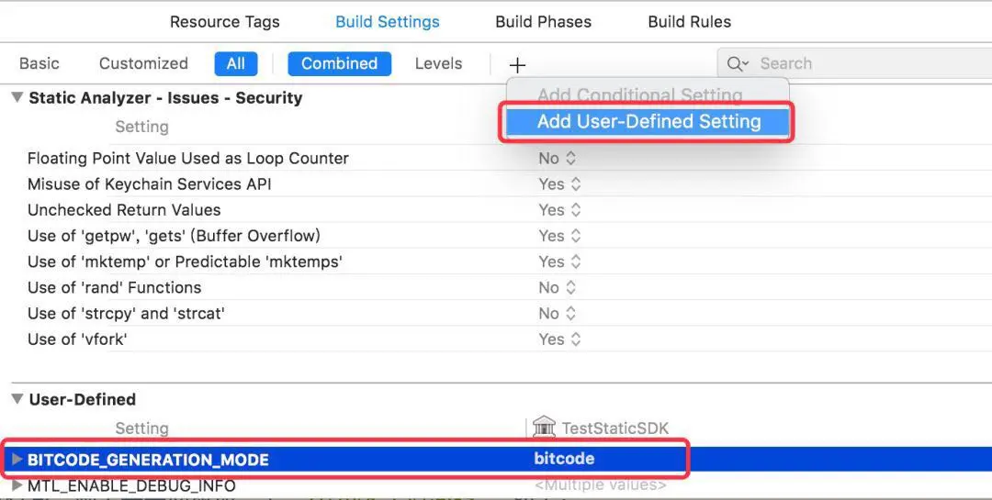Click the TestStaticSDK target icon
Image resolution: width=992 pixels, height=500 pixels.
coord(544,428)
